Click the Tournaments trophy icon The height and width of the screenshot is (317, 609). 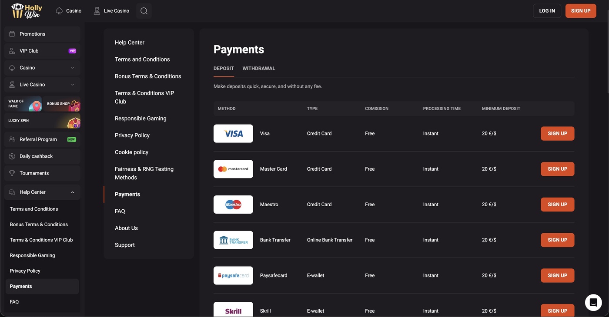(12, 173)
